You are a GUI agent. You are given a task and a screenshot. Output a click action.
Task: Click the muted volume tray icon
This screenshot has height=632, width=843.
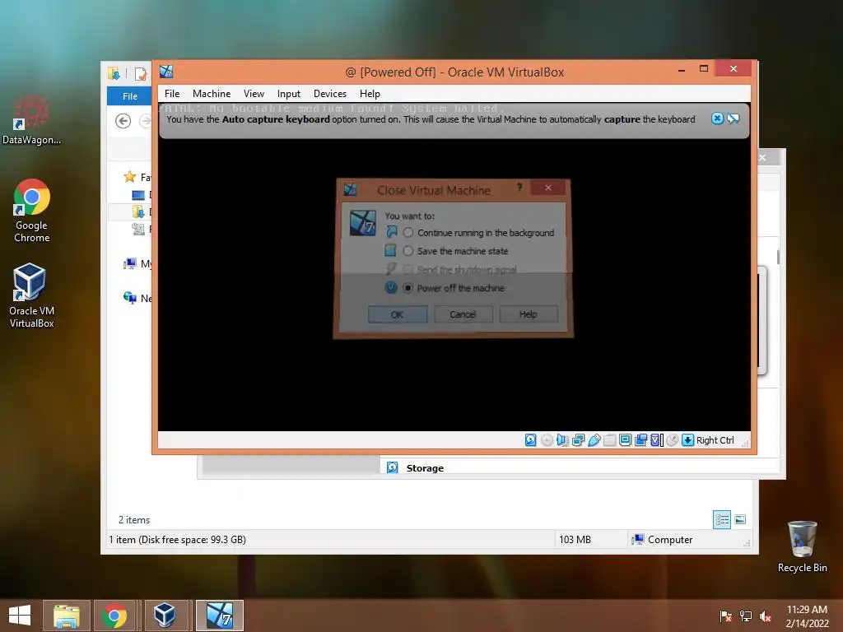[765, 616]
